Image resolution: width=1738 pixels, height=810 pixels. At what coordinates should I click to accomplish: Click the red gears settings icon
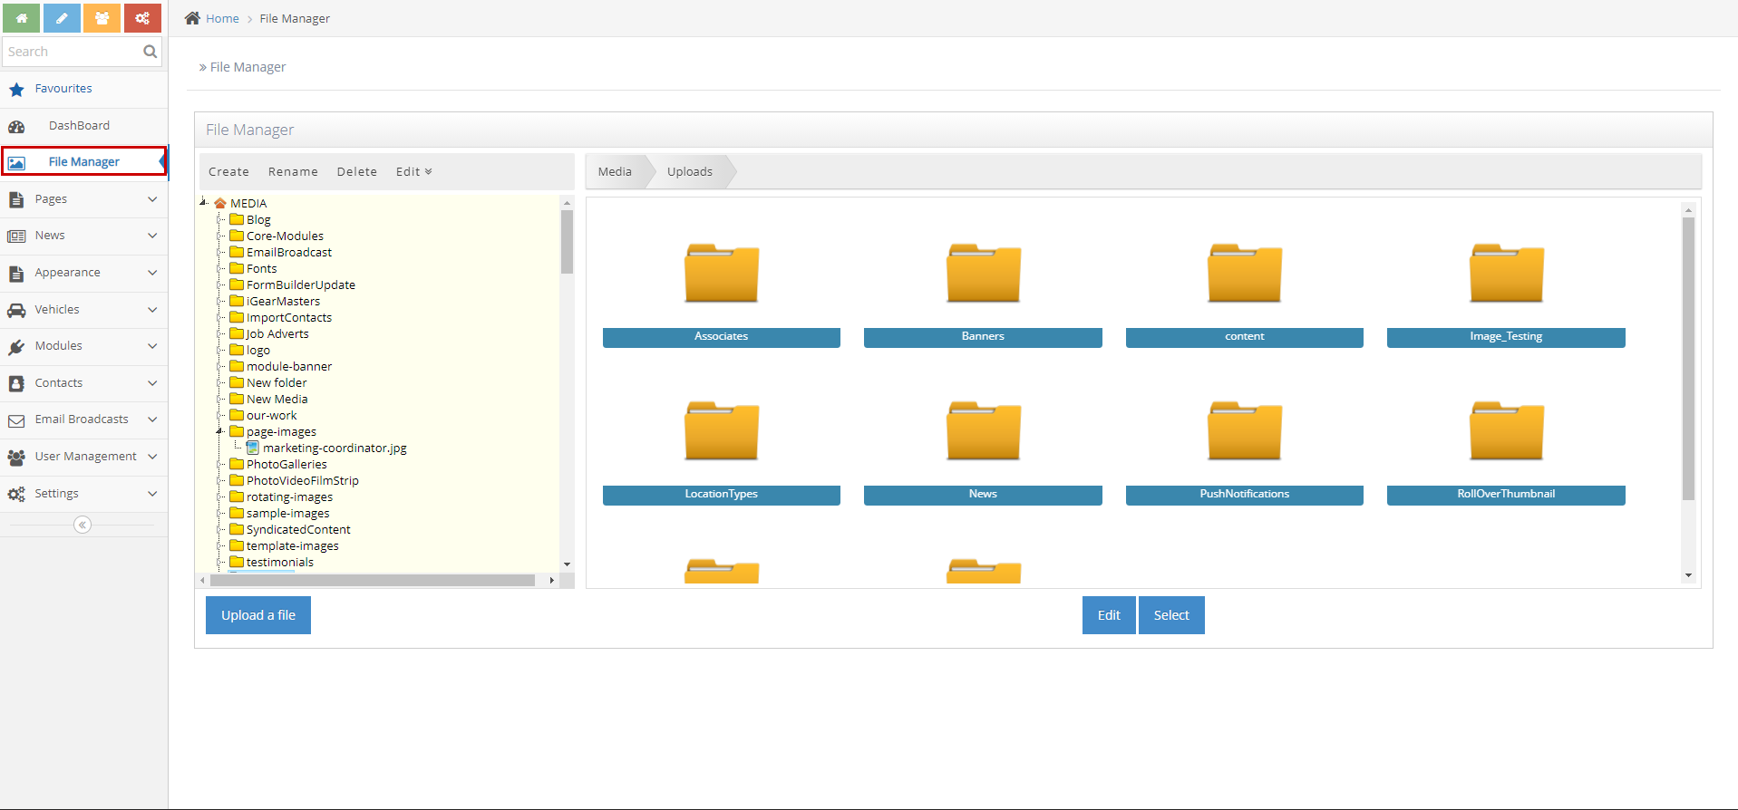(x=142, y=18)
